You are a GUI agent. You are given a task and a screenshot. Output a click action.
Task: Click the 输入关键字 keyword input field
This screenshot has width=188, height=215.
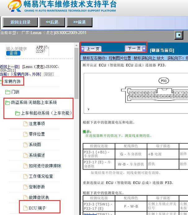[16, 49]
